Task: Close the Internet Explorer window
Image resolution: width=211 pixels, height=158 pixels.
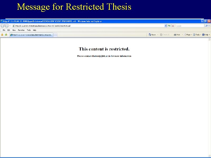Action: coord(209,21)
